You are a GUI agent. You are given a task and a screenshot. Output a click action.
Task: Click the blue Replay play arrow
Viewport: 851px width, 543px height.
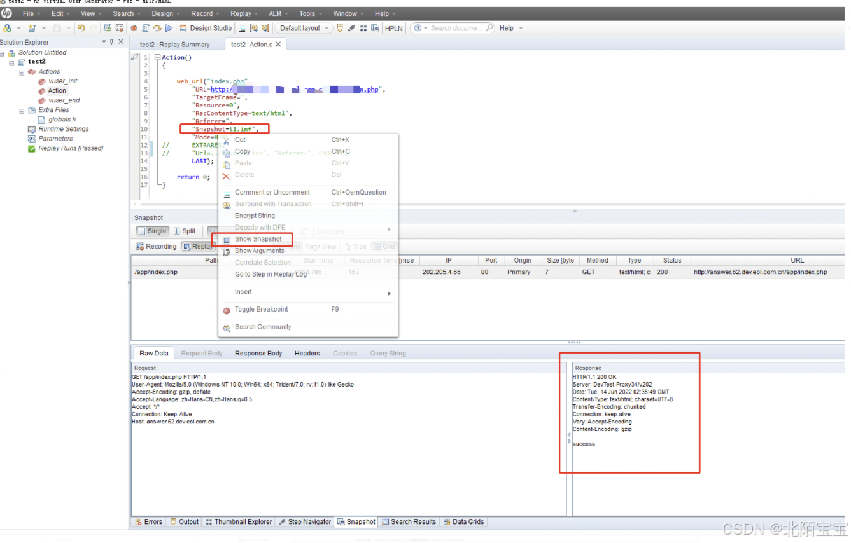click(x=169, y=28)
